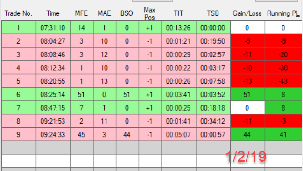Screen dimensions: 303x171
Task: Click the Time column header
Action: 53,13
